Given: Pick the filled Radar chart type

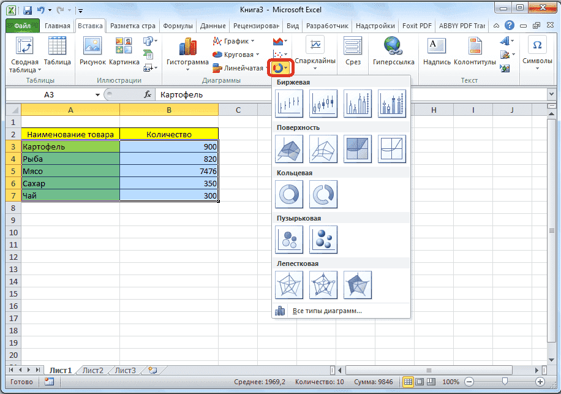Looking at the screenshot, I should 358,284.
